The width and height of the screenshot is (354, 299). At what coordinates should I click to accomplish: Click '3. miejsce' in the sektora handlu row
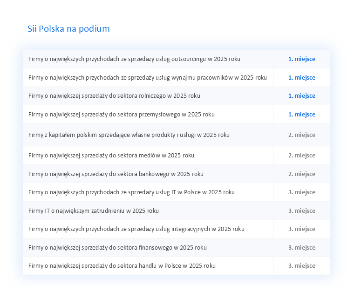pos(302,266)
